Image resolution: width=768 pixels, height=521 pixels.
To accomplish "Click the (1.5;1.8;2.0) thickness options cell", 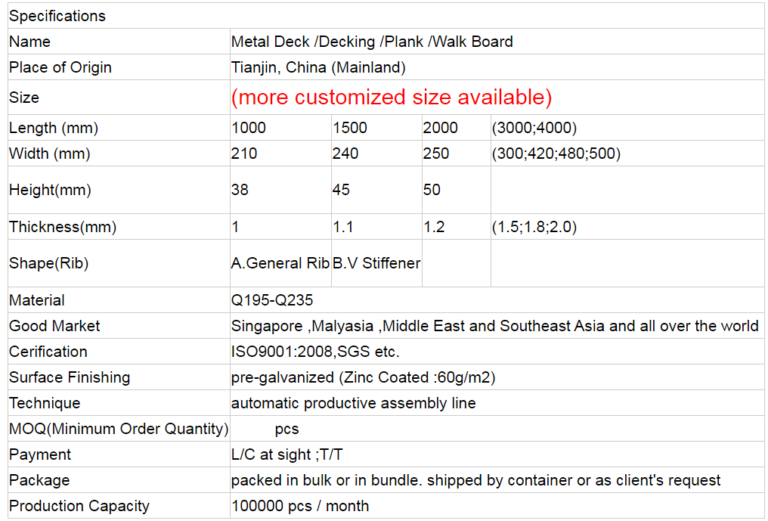I will [x=534, y=227].
